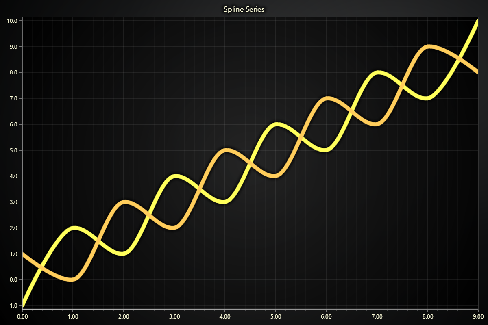Select the Y-axis label 2.0

pyautogui.click(x=13, y=228)
